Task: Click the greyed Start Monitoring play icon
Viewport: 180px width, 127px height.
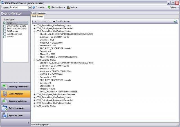Action: [35, 21]
